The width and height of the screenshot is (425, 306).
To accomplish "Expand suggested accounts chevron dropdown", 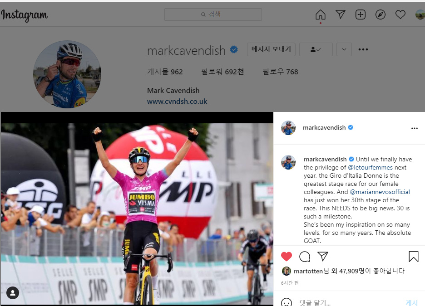I will 344,49.
